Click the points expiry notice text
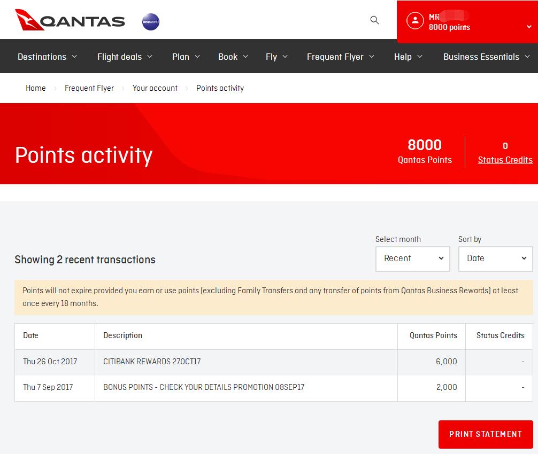The height and width of the screenshot is (454, 538). point(271,297)
